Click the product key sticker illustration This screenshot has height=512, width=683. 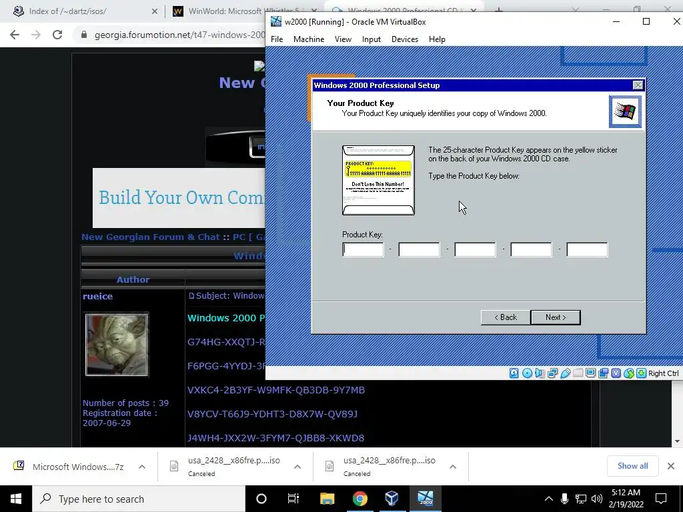click(x=379, y=180)
